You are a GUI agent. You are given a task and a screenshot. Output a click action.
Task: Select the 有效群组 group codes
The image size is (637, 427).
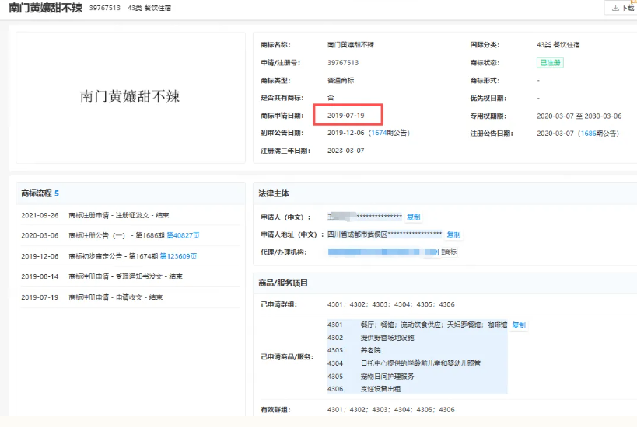390,410
